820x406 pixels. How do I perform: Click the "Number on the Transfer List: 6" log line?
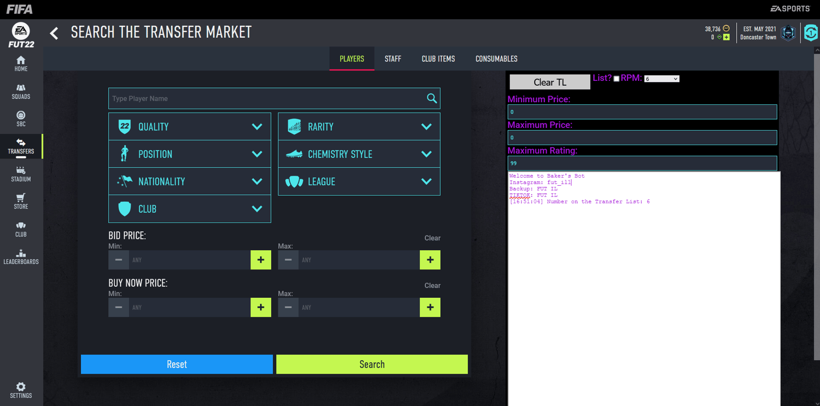tap(579, 202)
